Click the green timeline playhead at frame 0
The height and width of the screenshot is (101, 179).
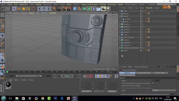[x=7, y=72]
